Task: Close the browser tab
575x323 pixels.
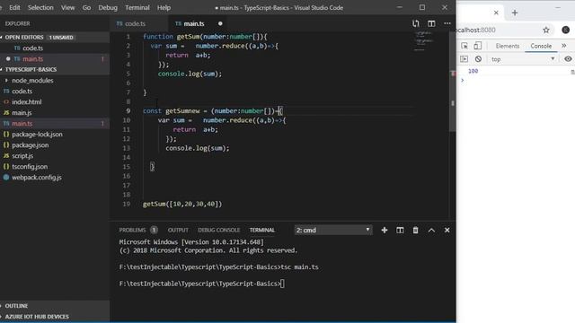Action: click(x=496, y=13)
